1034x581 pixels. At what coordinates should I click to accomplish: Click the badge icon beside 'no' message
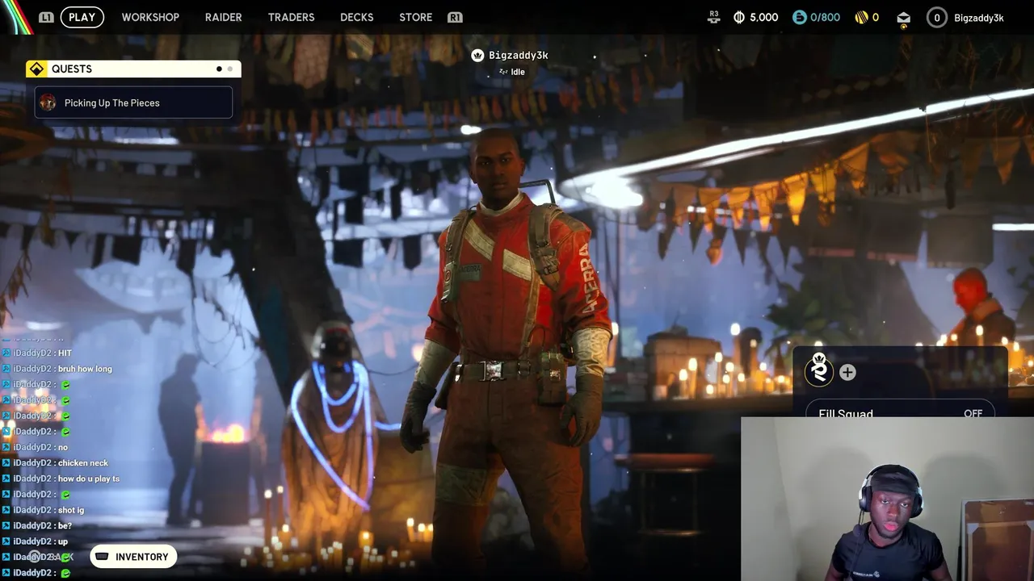pyautogui.click(x=6, y=447)
